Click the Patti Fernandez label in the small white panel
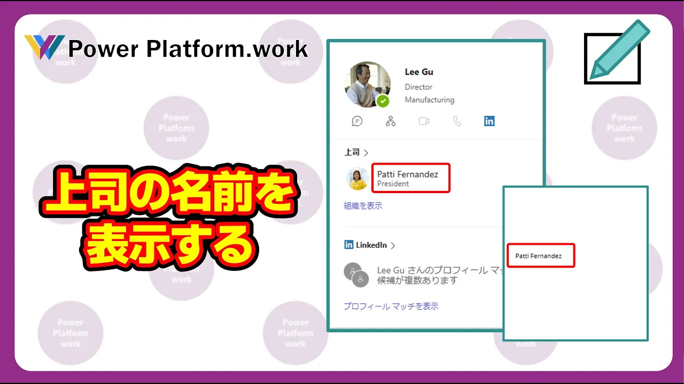684x384 pixels. (x=539, y=256)
